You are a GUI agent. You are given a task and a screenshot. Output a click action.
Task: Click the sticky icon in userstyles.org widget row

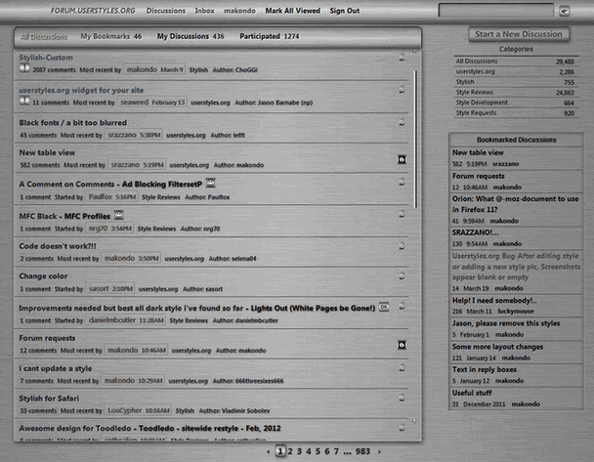(24, 101)
